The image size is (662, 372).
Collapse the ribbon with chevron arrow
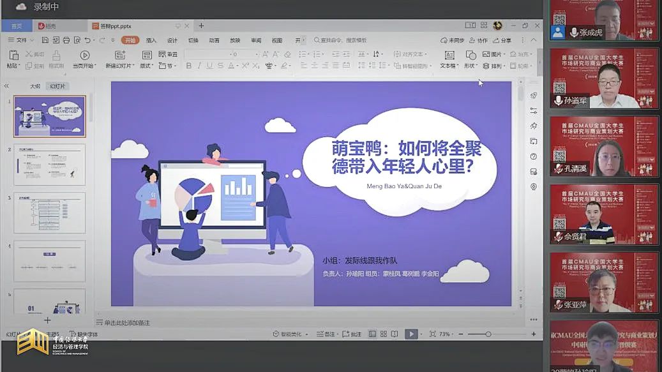tap(534, 40)
